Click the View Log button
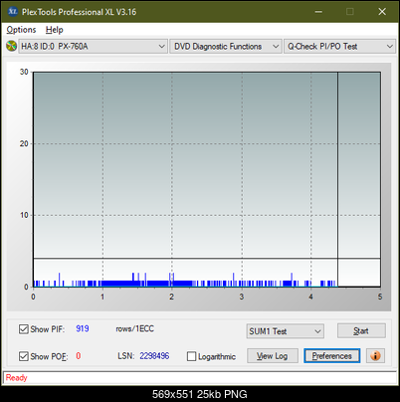Image resolution: width=400 pixels, height=402 pixels. 273,356
